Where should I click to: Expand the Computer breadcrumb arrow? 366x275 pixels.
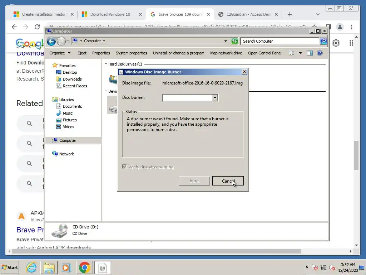[x=104, y=41]
